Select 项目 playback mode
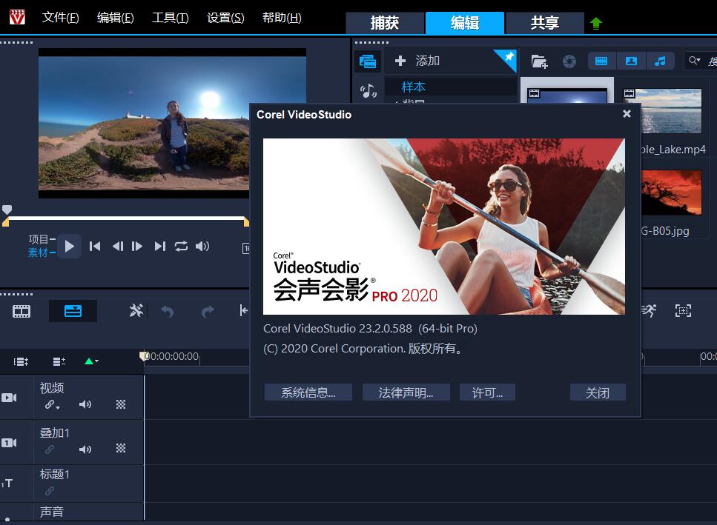Viewport: 717px width, 525px height. [39, 239]
